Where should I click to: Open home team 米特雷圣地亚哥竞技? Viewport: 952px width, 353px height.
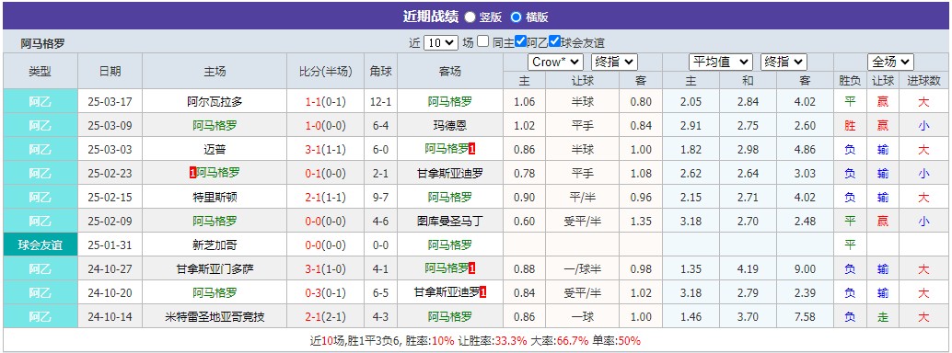pos(215,316)
